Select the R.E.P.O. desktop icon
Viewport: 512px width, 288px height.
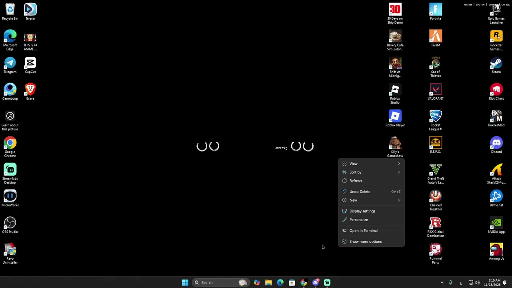coord(436,145)
